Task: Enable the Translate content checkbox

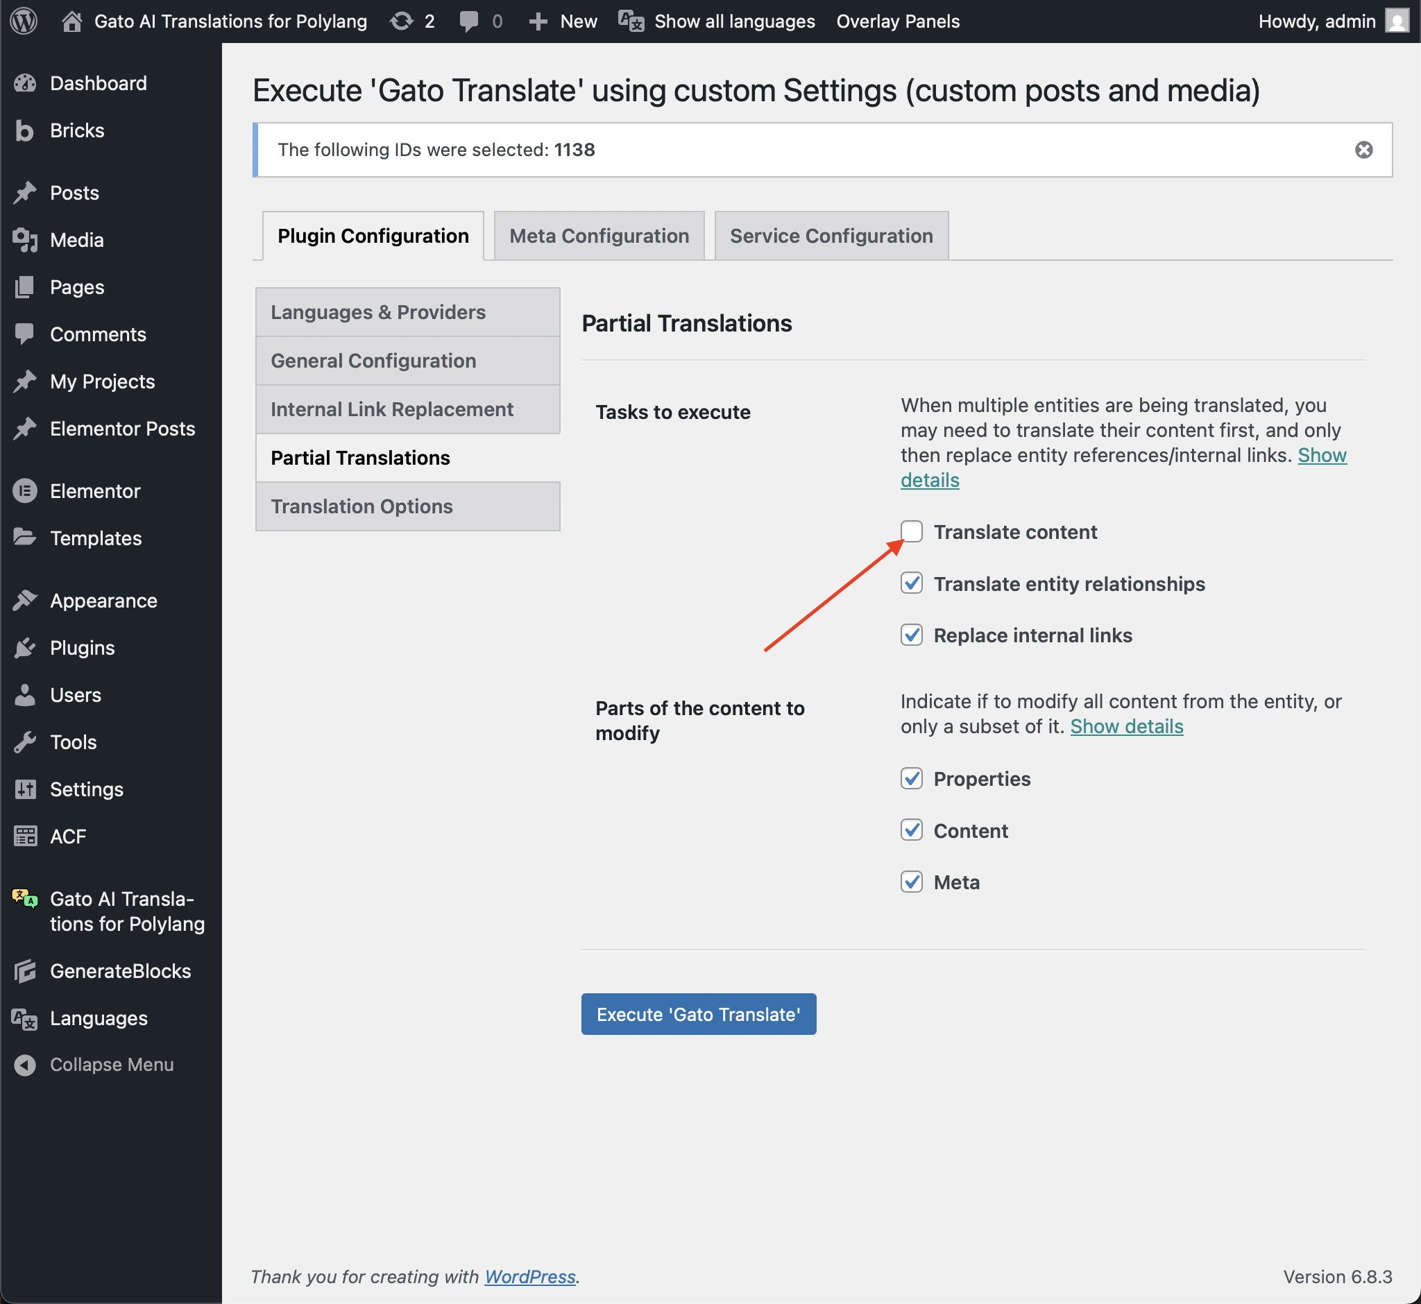Action: [911, 532]
